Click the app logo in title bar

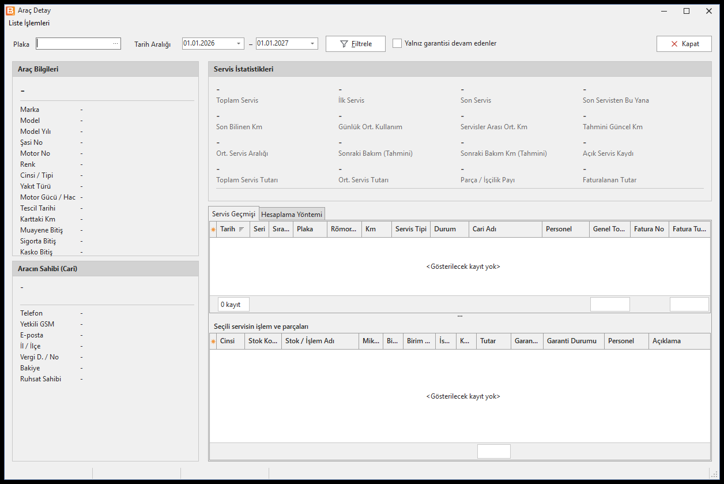point(10,11)
